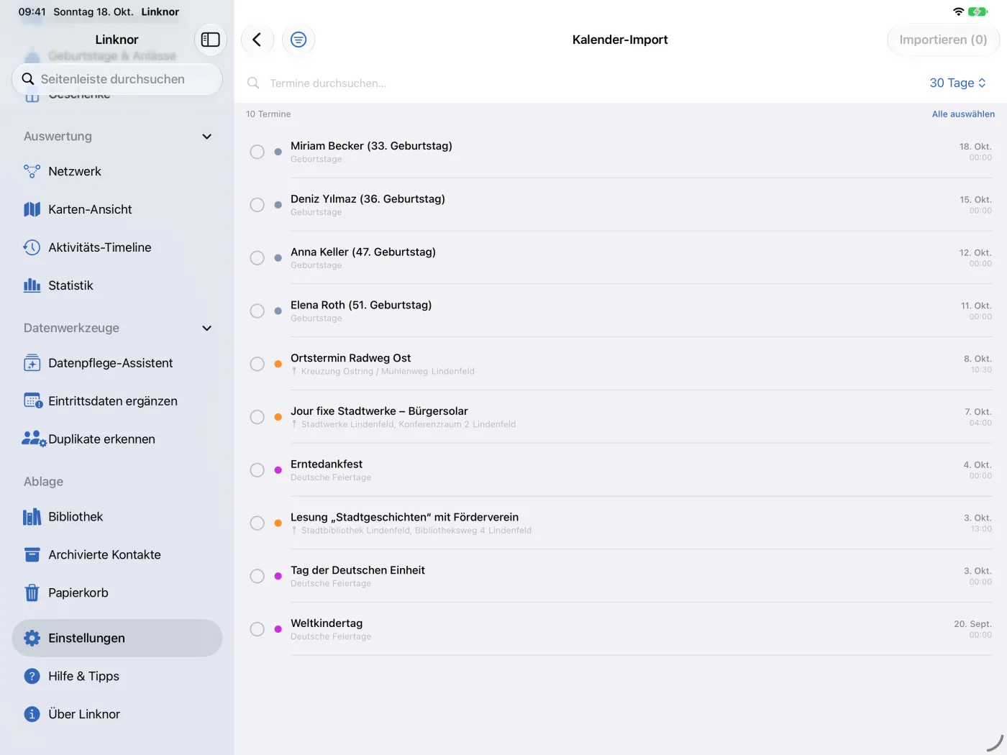1007x755 pixels.
Task: Open the Papierkorb trash icon
Action: [x=32, y=593]
